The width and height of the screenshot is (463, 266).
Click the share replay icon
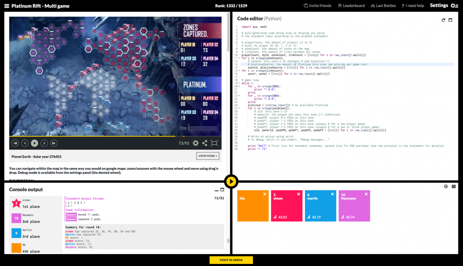[205, 143]
